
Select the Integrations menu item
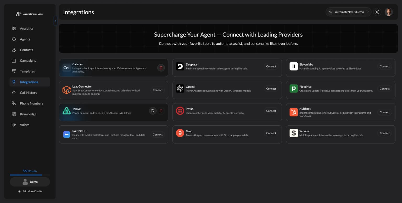30,82
